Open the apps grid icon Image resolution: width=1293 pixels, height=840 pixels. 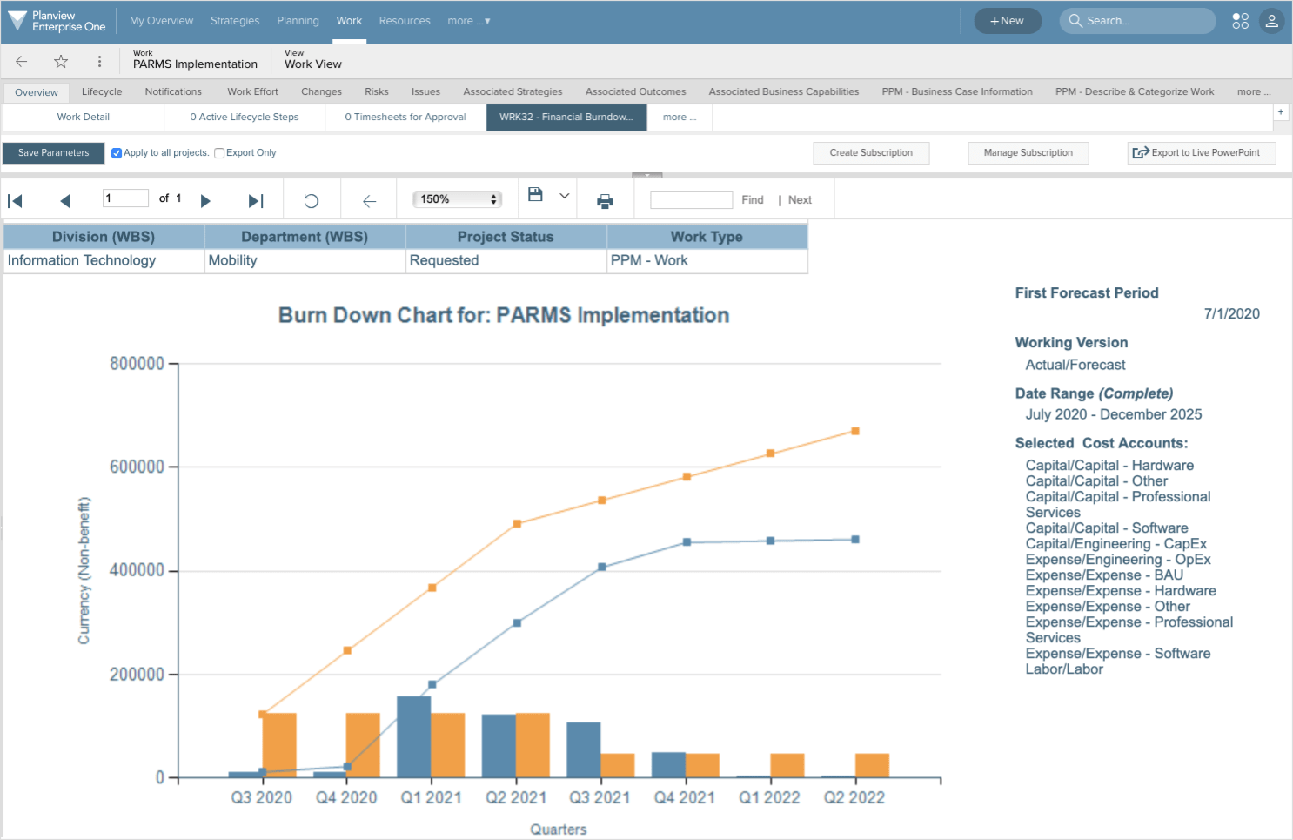[x=1240, y=21]
